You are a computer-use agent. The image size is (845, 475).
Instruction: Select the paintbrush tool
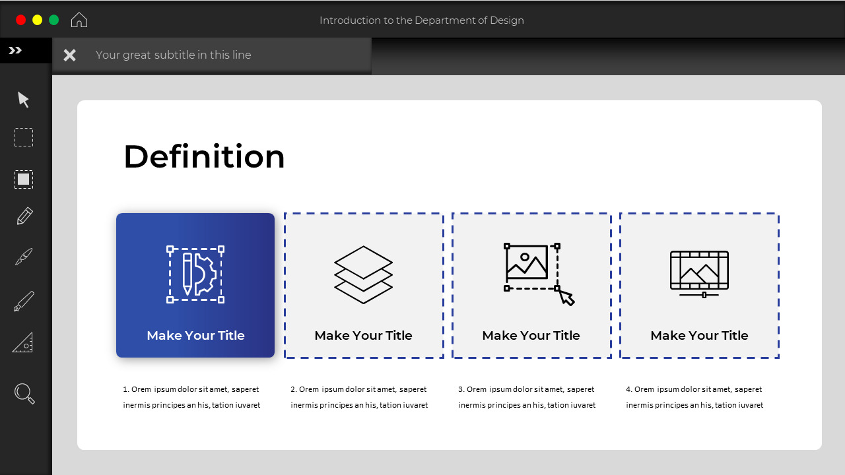[x=23, y=256]
